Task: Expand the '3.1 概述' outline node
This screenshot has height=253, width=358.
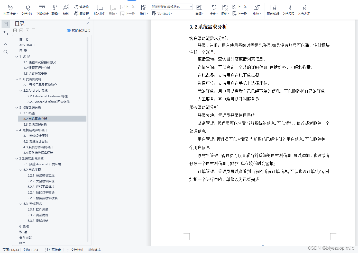Action: point(21,113)
